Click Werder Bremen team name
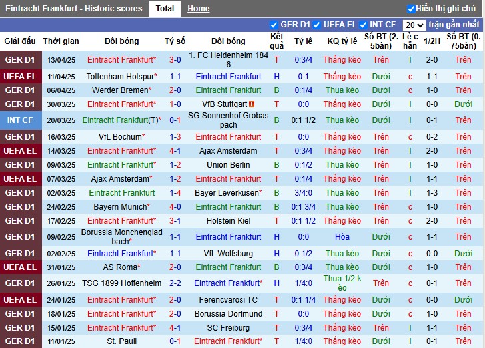The height and width of the screenshot is (348, 485). click(121, 90)
